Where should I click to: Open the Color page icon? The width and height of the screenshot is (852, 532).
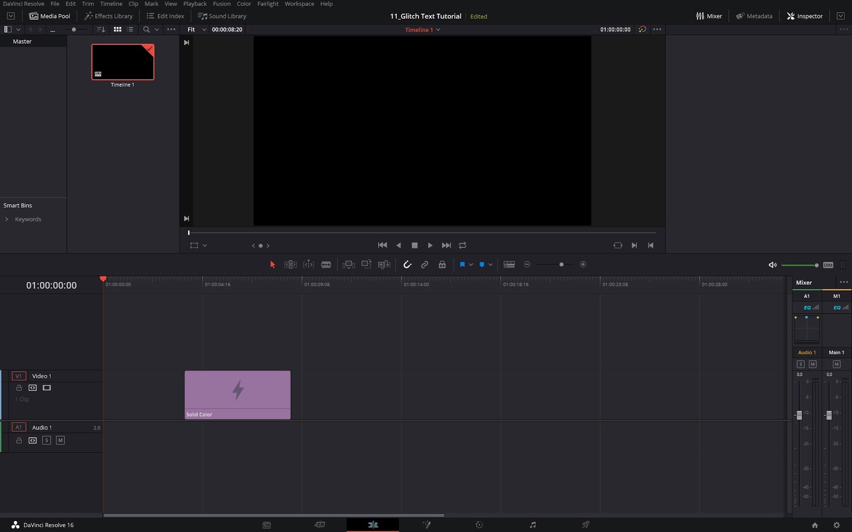(479, 525)
